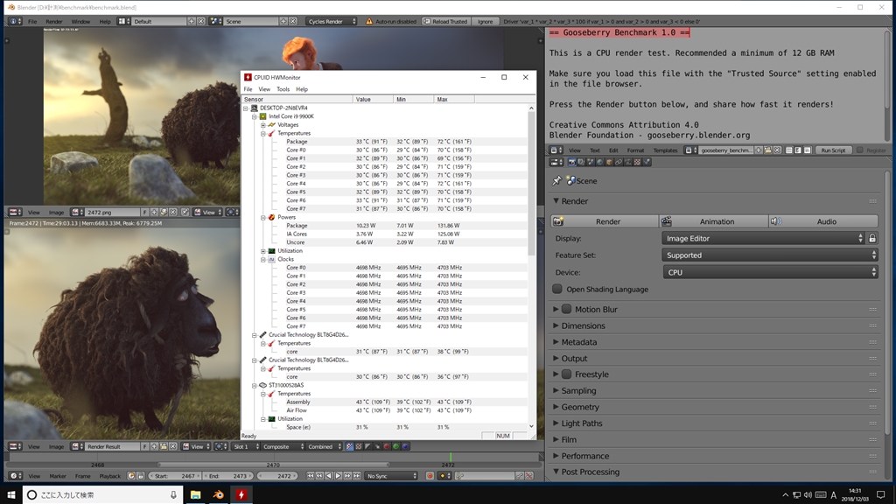
Task: Click the Render button with camera icon
Action: point(606,221)
